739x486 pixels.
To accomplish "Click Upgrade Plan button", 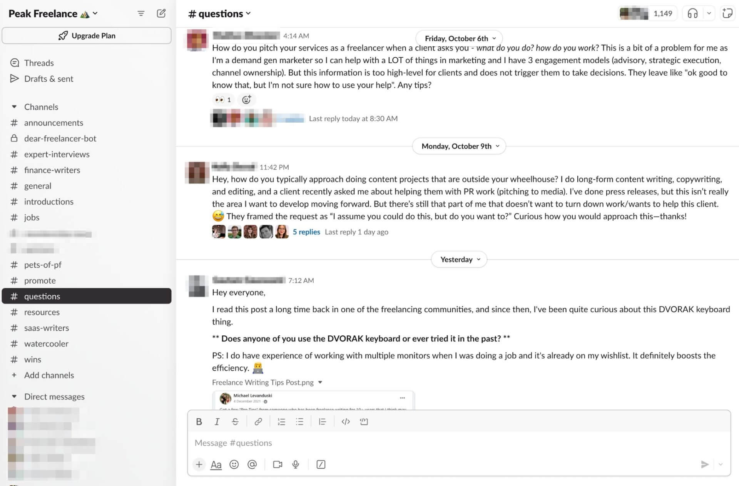I will point(87,35).
